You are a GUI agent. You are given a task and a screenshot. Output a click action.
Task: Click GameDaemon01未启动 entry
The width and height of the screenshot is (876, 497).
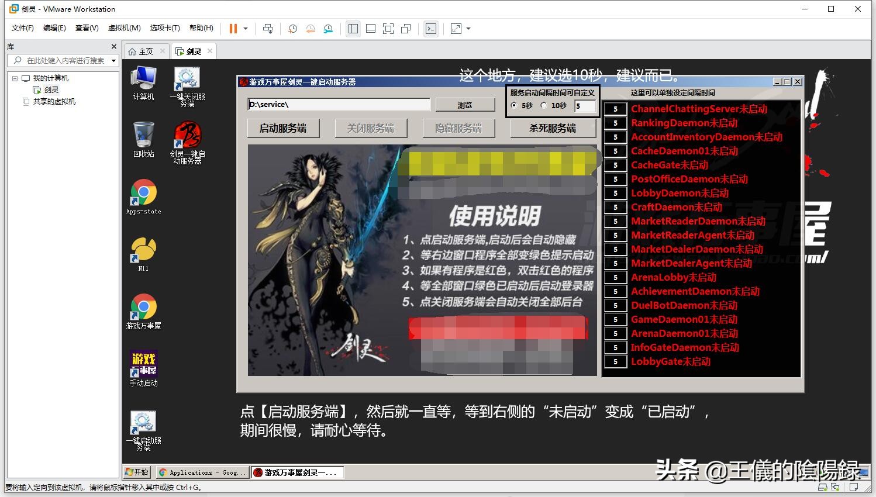pyautogui.click(x=684, y=319)
